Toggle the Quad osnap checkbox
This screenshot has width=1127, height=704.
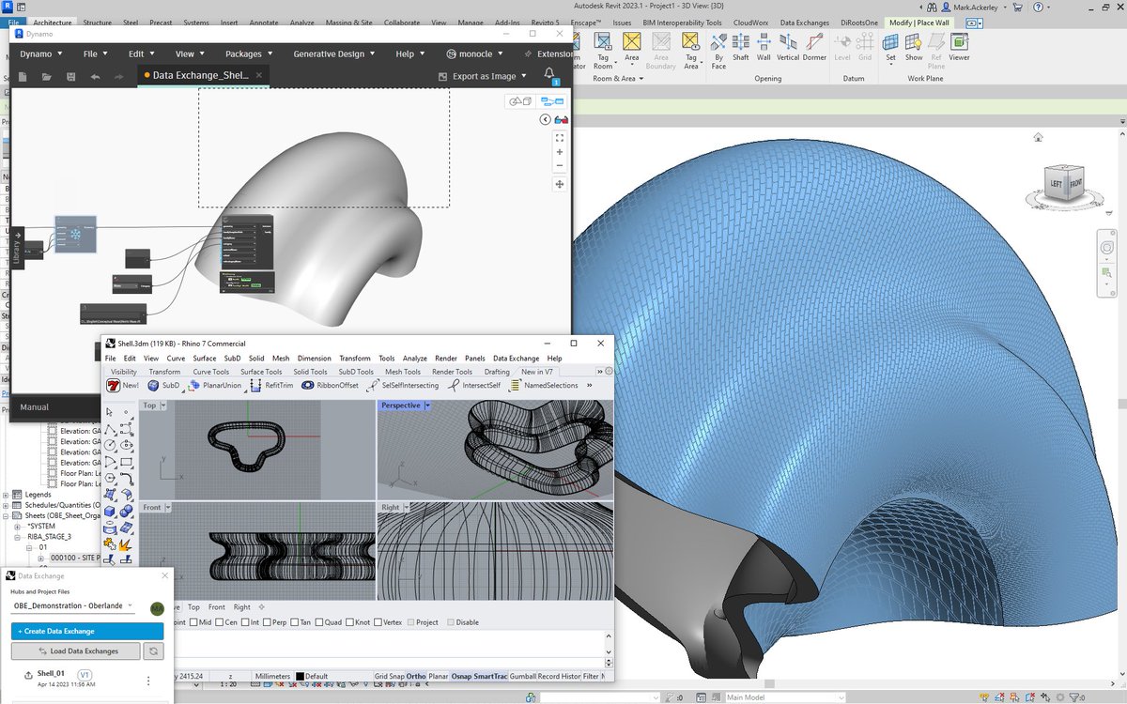pyautogui.click(x=320, y=622)
